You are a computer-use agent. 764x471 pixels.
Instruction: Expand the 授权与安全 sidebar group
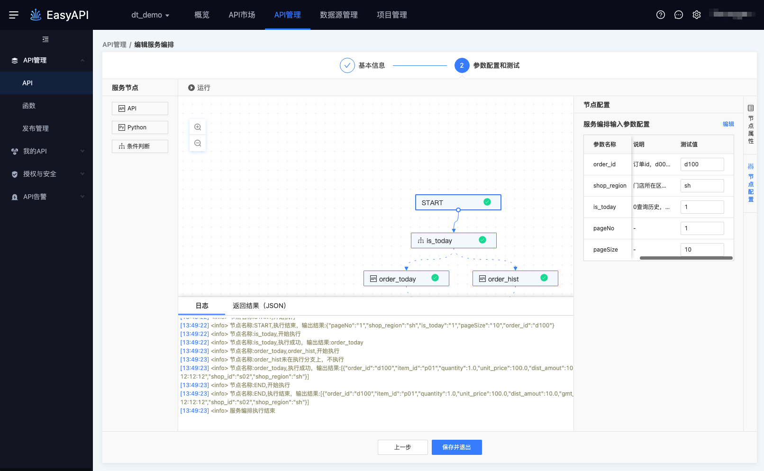point(82,174)
